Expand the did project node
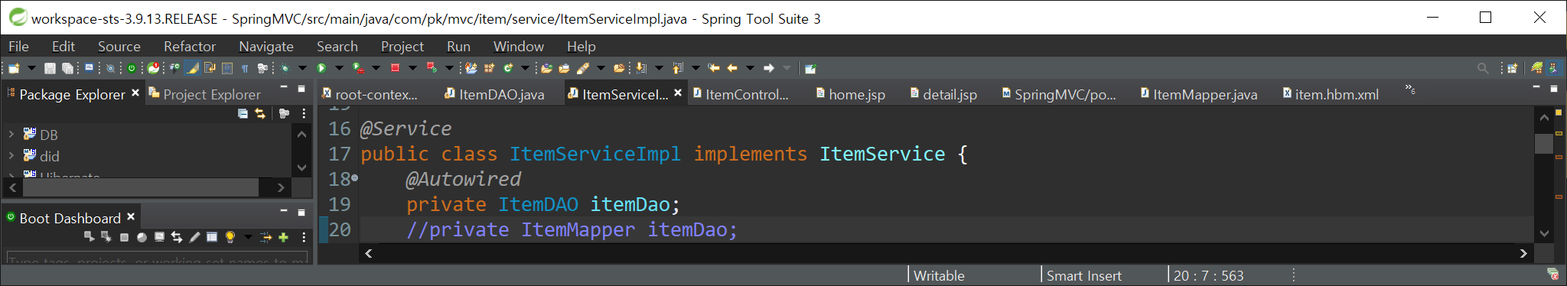1567x286 pixels. [11, 155]
